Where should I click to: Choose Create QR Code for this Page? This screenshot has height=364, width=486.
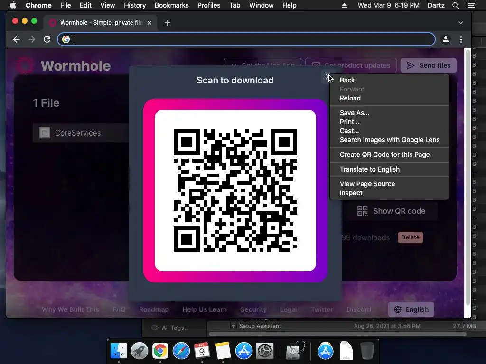point(384,155)
